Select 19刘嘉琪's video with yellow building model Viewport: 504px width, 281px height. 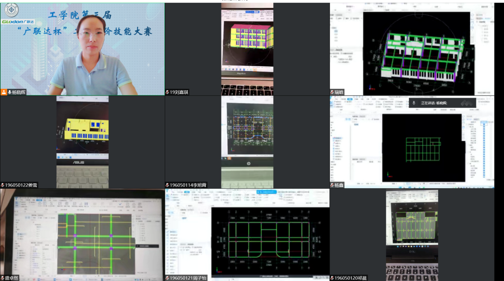(x=247, y=47)
